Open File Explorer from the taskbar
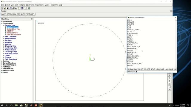This screenshot has height=107, width=191. [16, 105]
